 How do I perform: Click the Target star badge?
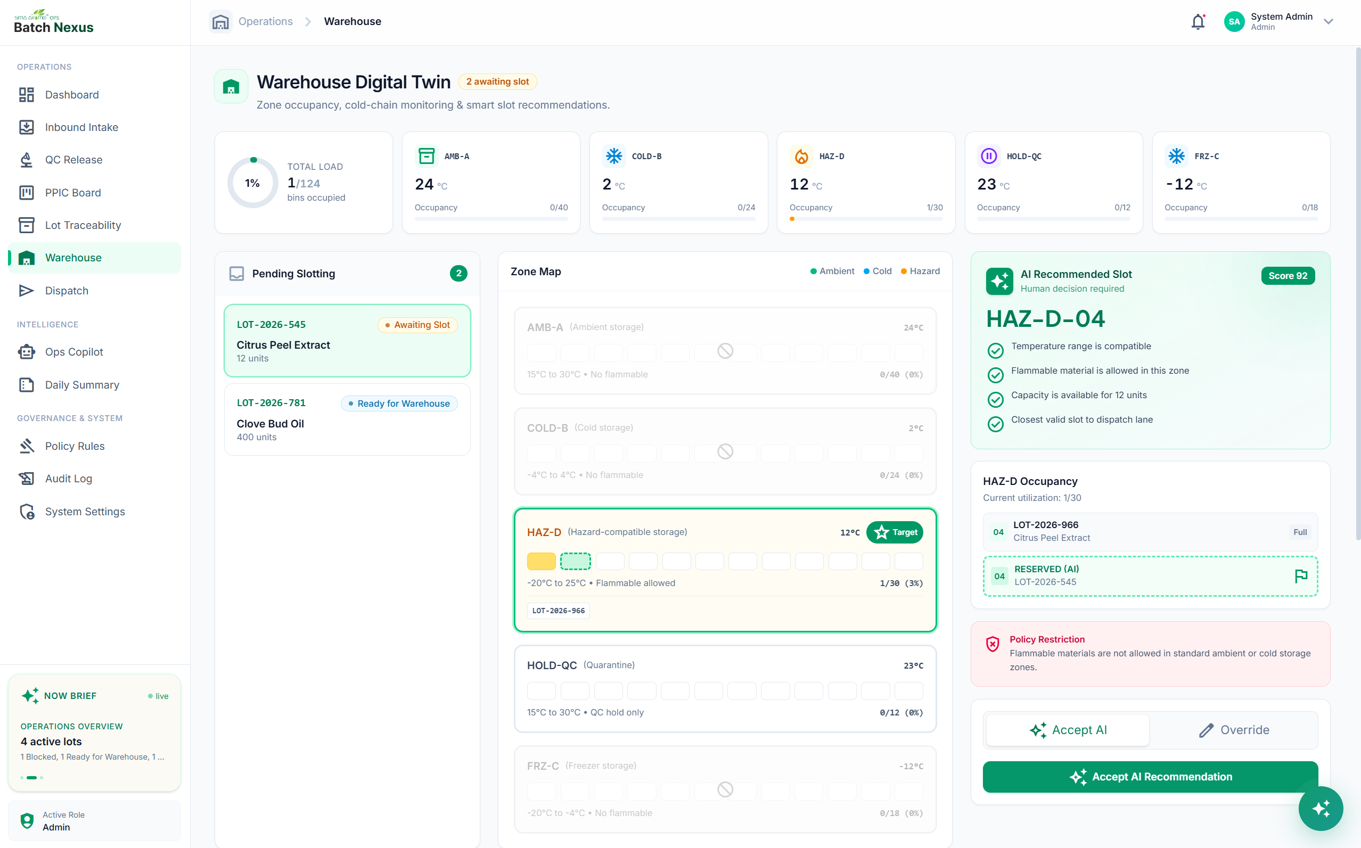point(895,532)
